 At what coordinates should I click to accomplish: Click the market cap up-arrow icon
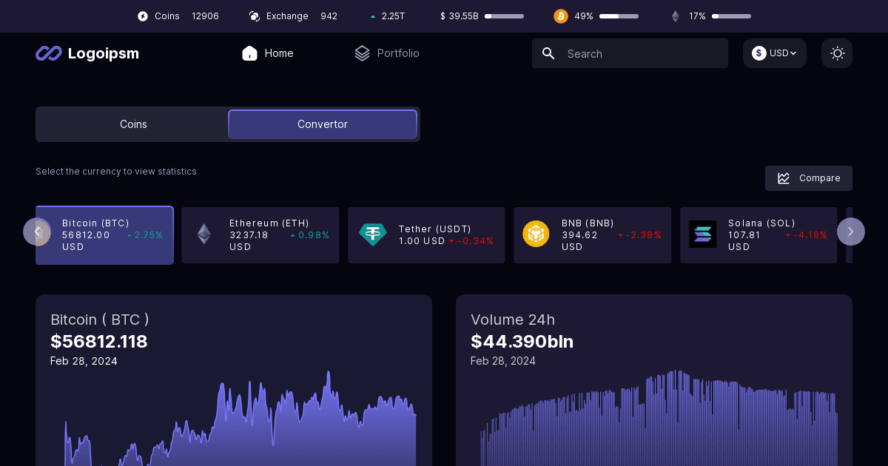click(x=373, y=16)
